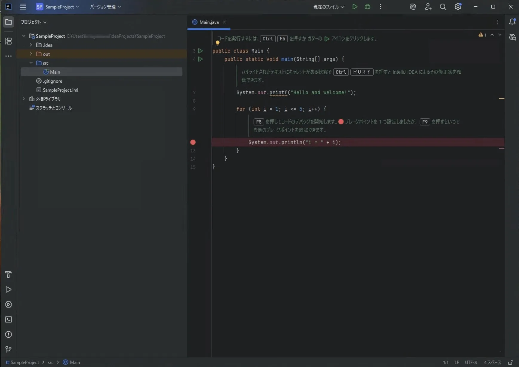Expand the out folder
The image size is (519, 367).
(31, 54)
